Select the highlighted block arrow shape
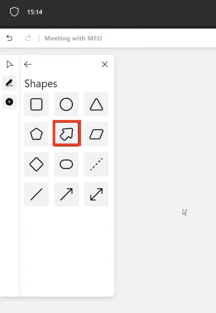This screenshot has height=313, width=216. click(66, 134)
